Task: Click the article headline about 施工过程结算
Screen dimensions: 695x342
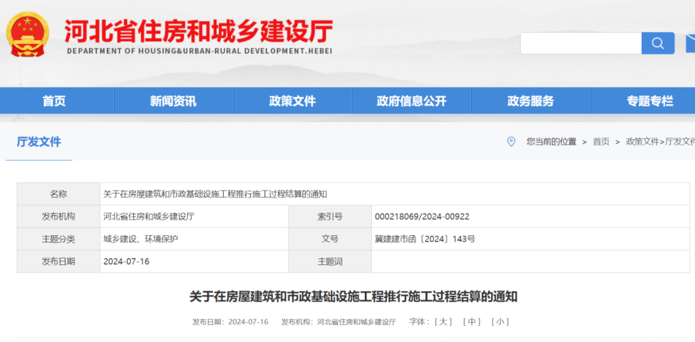Action: pos(353,296)
